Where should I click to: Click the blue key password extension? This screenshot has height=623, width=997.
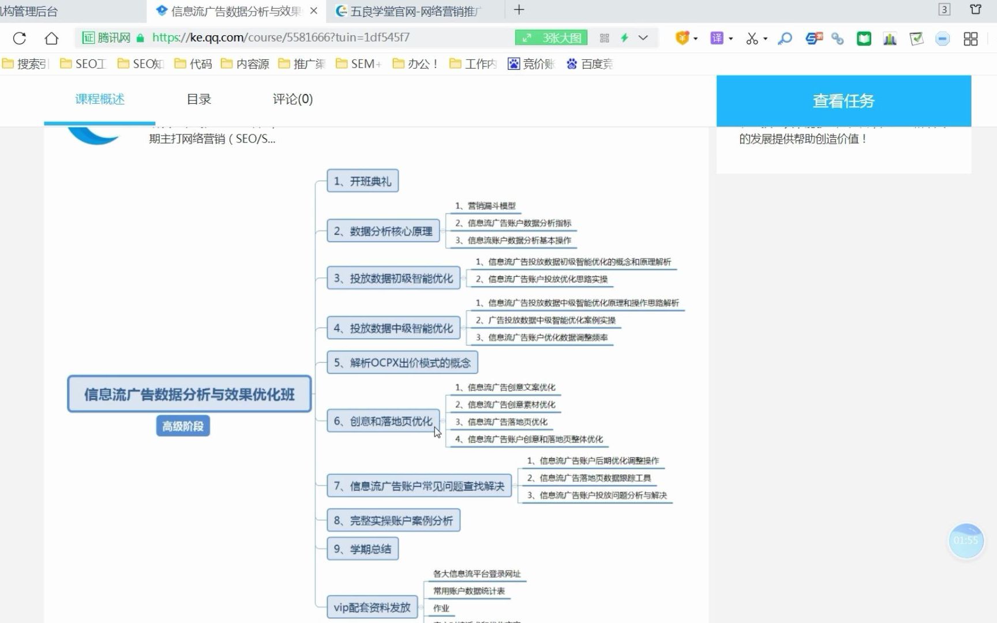click(785, 39)
